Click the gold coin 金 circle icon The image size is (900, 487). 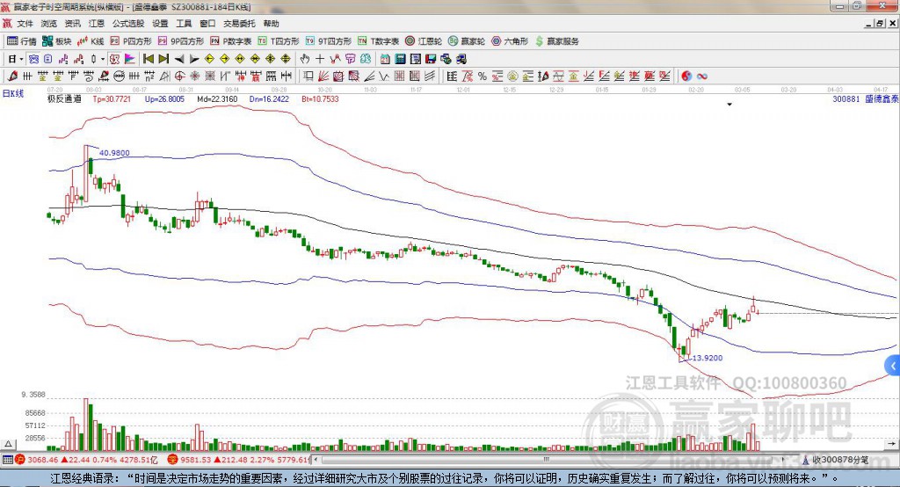pos(512,76)
